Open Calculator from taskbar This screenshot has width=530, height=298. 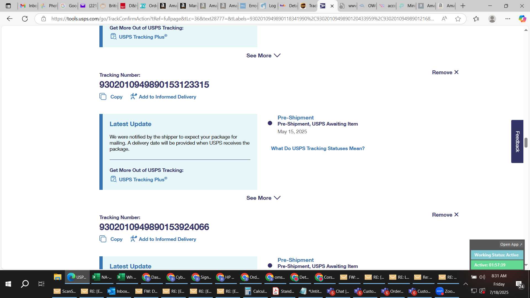click(x=256, y=291)
